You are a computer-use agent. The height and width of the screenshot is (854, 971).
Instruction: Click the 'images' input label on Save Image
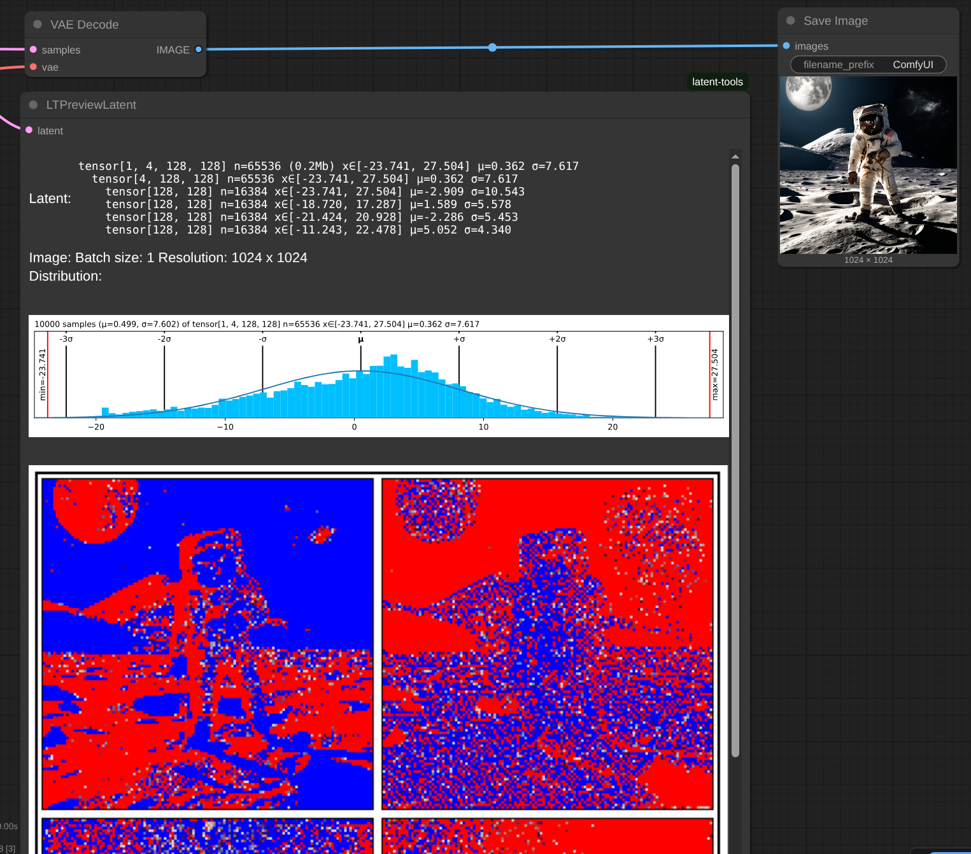pos(812,46)
